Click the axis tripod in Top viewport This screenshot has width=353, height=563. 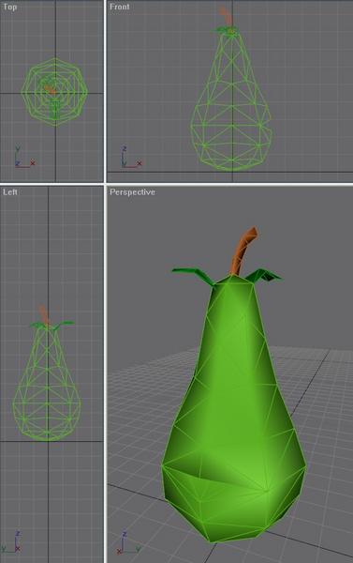click(x=24, y=158)
